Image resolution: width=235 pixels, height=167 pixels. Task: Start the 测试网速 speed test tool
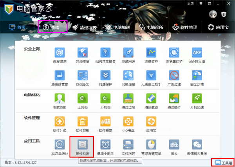128,55
